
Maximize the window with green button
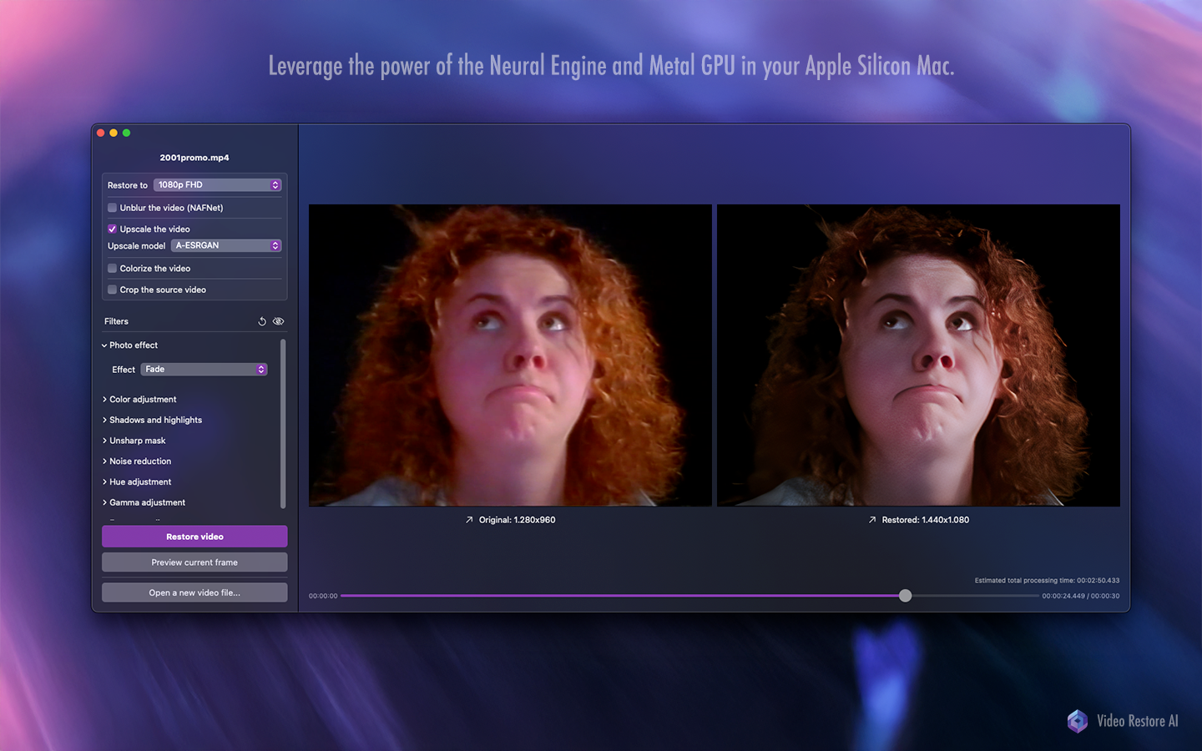[127, 133]
